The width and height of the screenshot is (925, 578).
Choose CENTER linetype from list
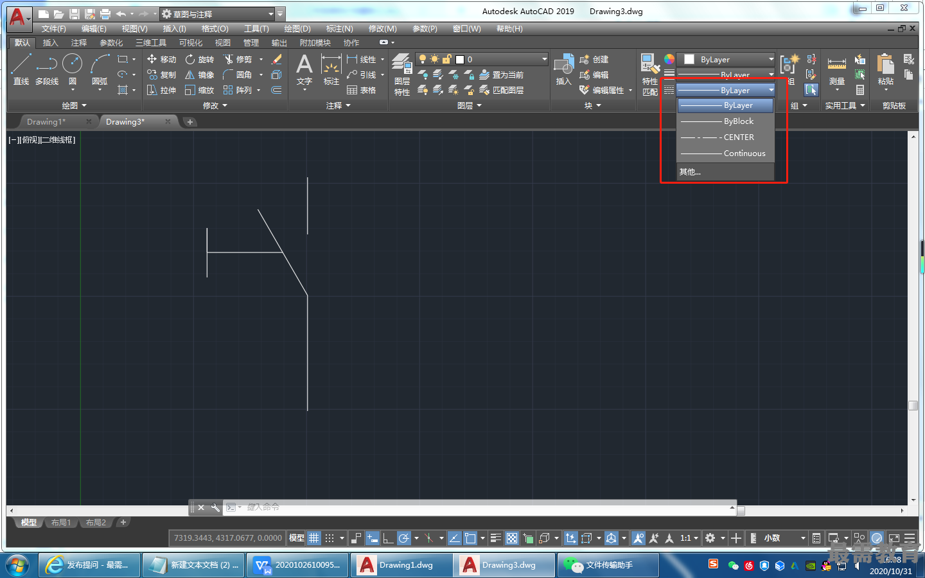tap(726, 137)
